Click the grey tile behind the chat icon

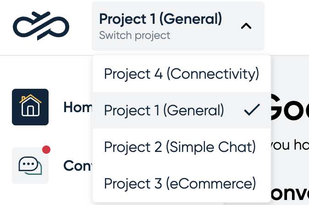(x=30, y=166)
